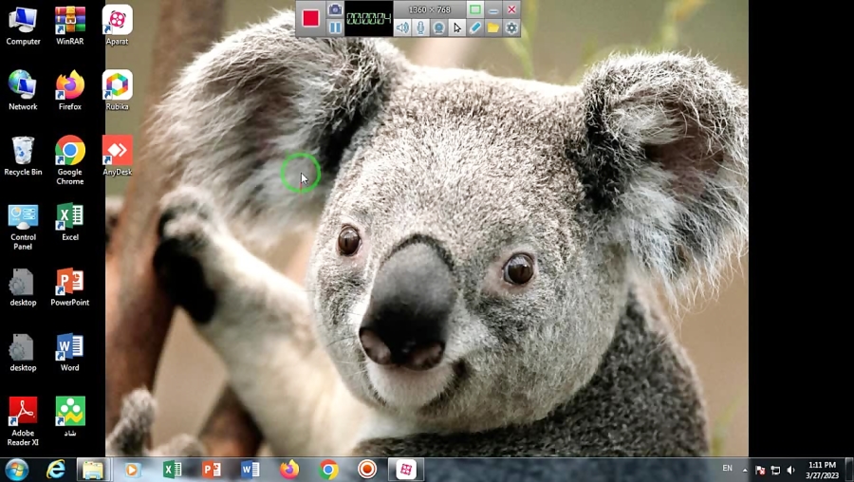Pause the screen recording

point(335,28)
